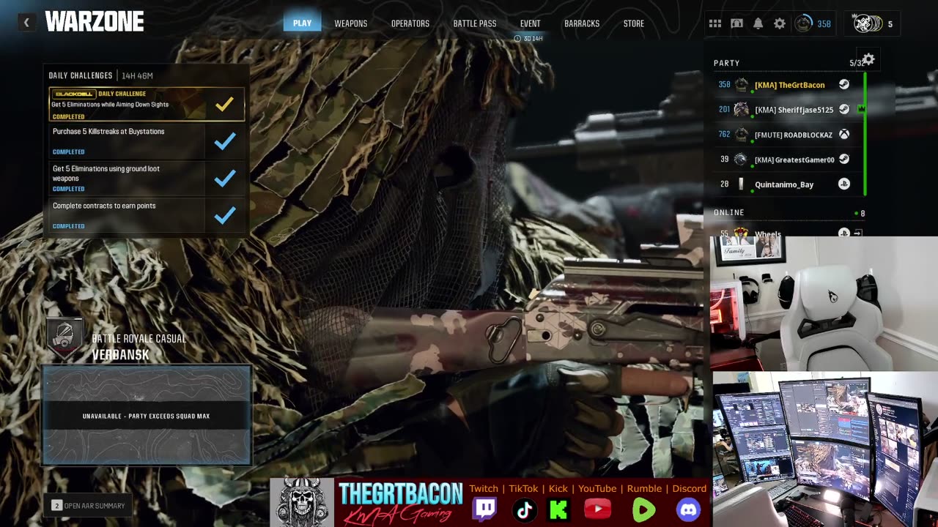
Task: Click the Kick logo in stream banner
Action: pos(558,509)
